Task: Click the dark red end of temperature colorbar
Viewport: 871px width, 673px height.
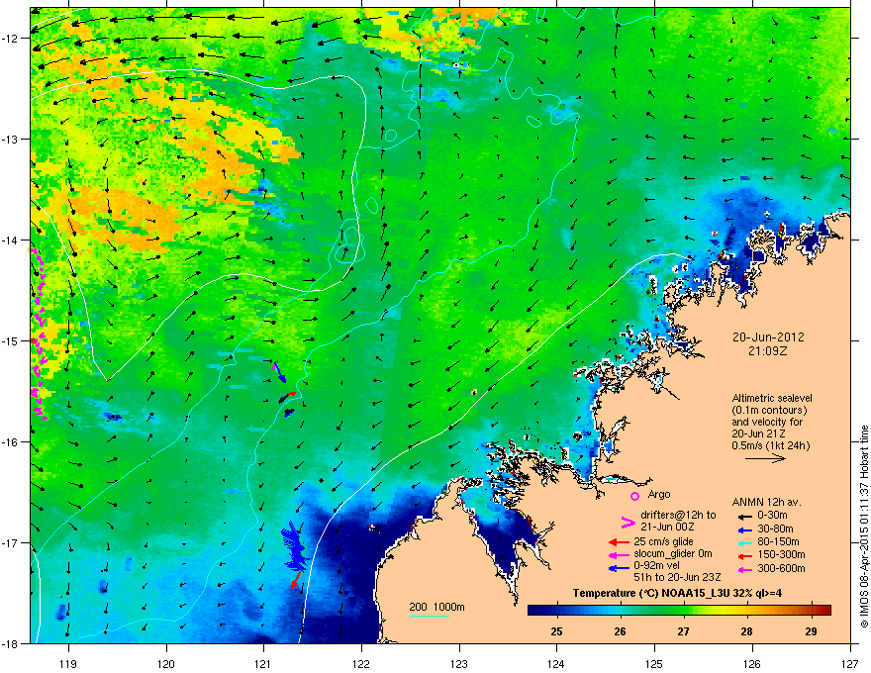Action: pos(825,611)
